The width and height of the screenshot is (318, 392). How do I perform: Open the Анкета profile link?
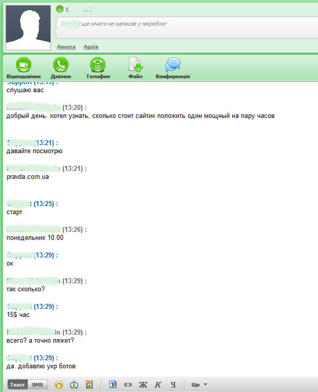pos(66,47)
